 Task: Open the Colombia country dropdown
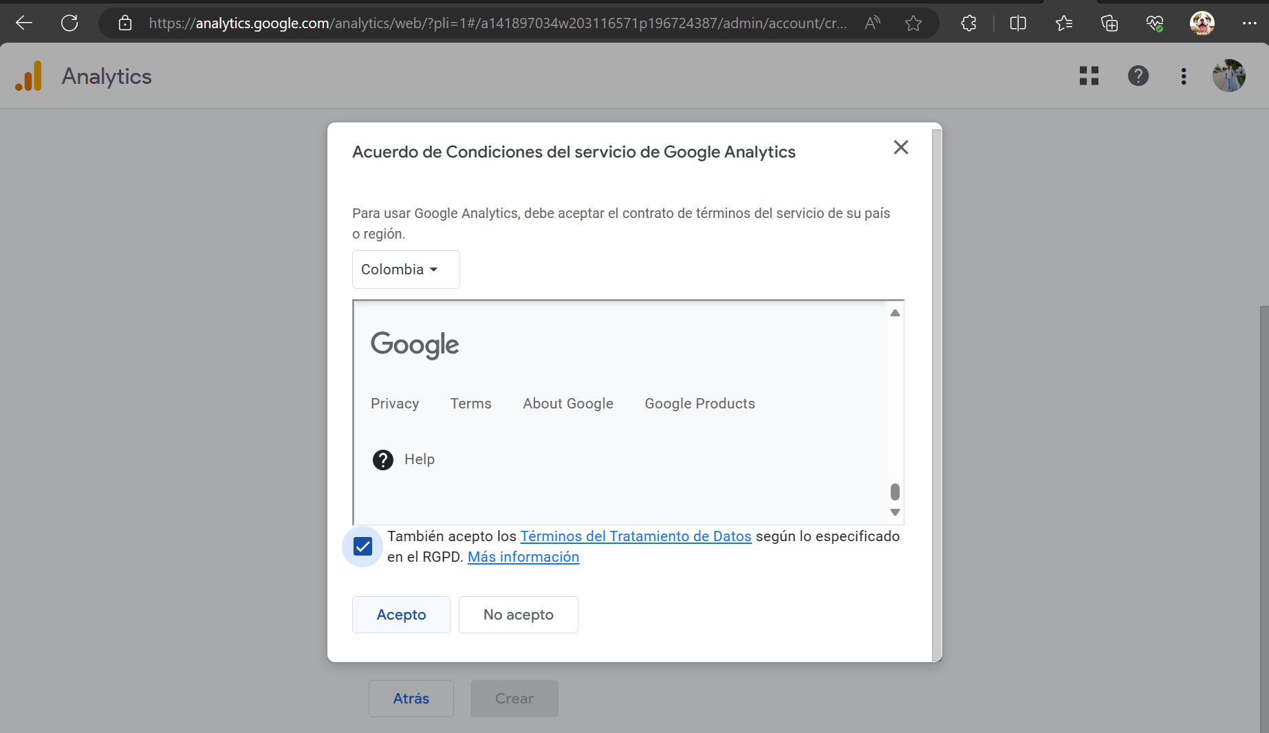pyautogui.click(x=406, y=270)
